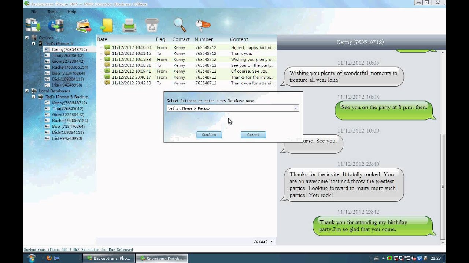The image size is (469, 263).
Task: Cancel the database selection dialog
Action: (253, 135)
